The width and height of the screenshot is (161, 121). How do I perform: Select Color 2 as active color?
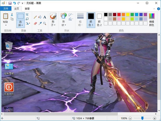99,19
